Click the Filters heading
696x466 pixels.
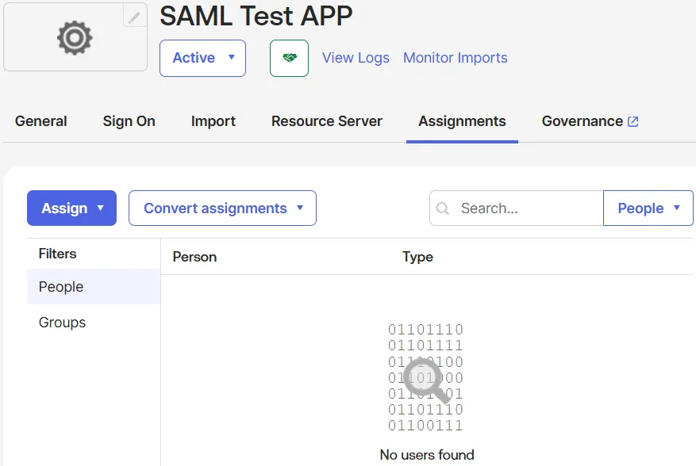(57, 254)
